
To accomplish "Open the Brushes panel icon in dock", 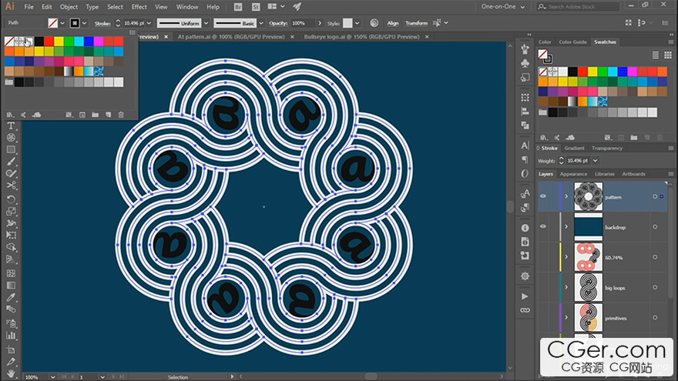I will [525, 49].
